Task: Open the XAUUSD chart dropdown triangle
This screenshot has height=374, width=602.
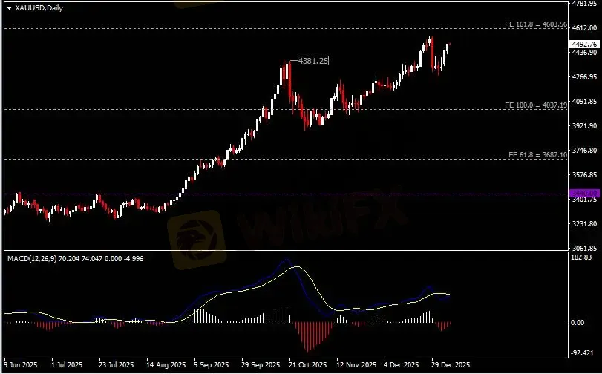Action: (9, 8)
